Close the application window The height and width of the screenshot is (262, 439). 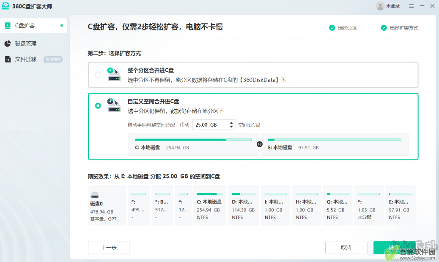(432, 6)
